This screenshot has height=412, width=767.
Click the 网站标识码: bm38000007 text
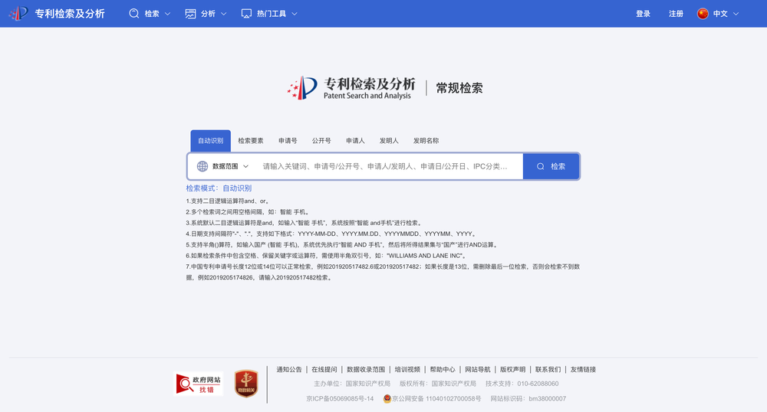click(528, 399)
